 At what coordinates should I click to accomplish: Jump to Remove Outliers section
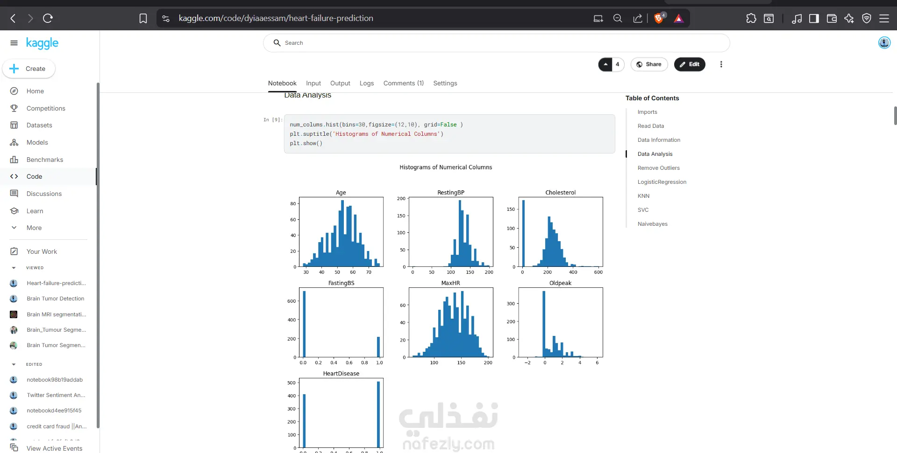click(659, 168)
